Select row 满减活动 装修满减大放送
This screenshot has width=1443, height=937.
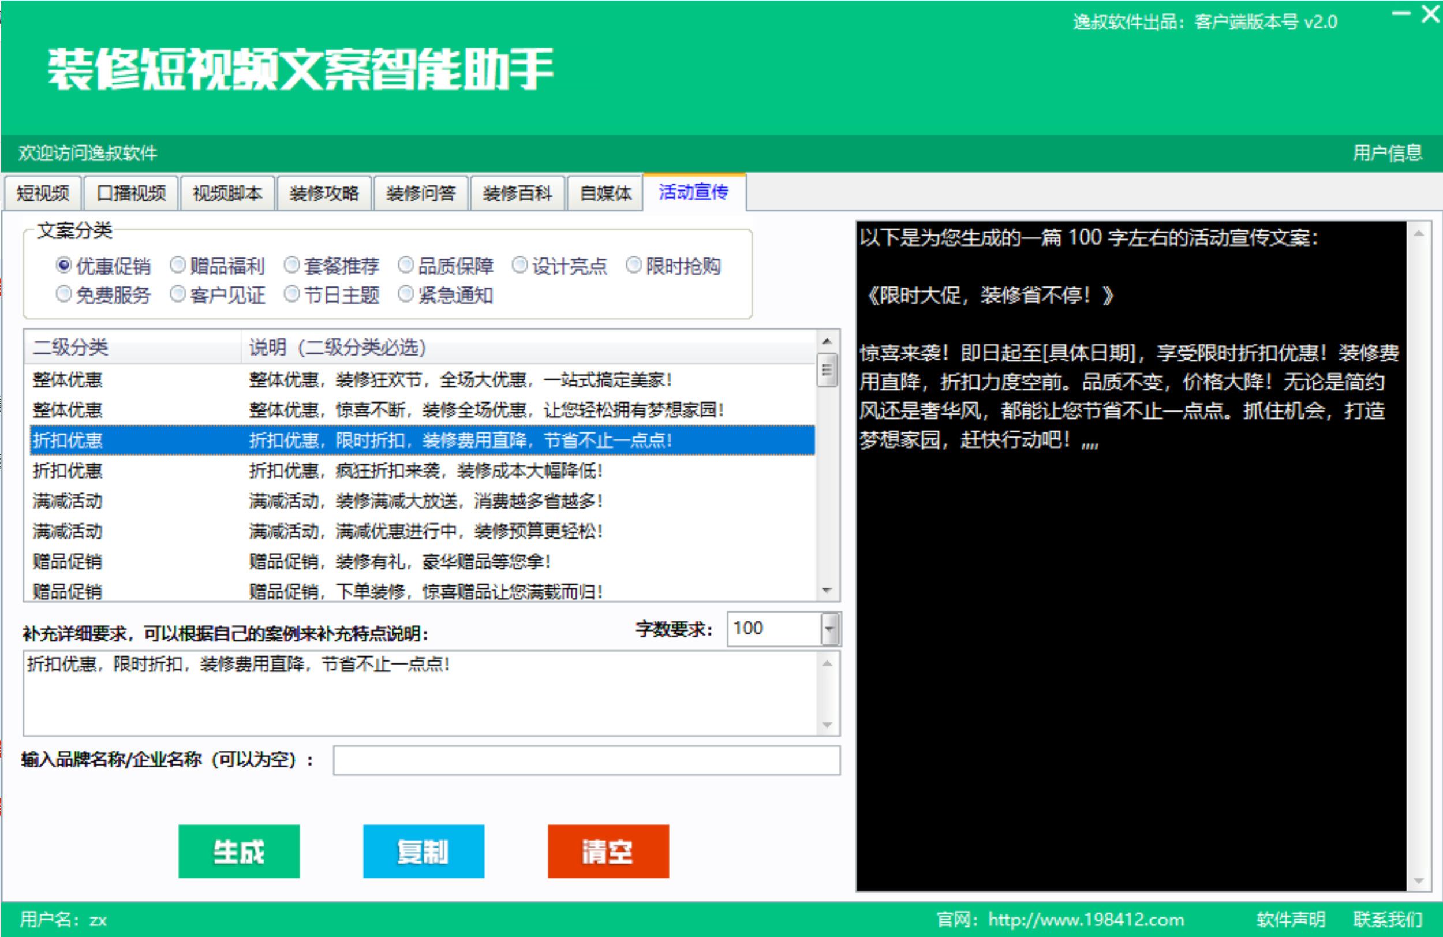(x=422, y=501)
